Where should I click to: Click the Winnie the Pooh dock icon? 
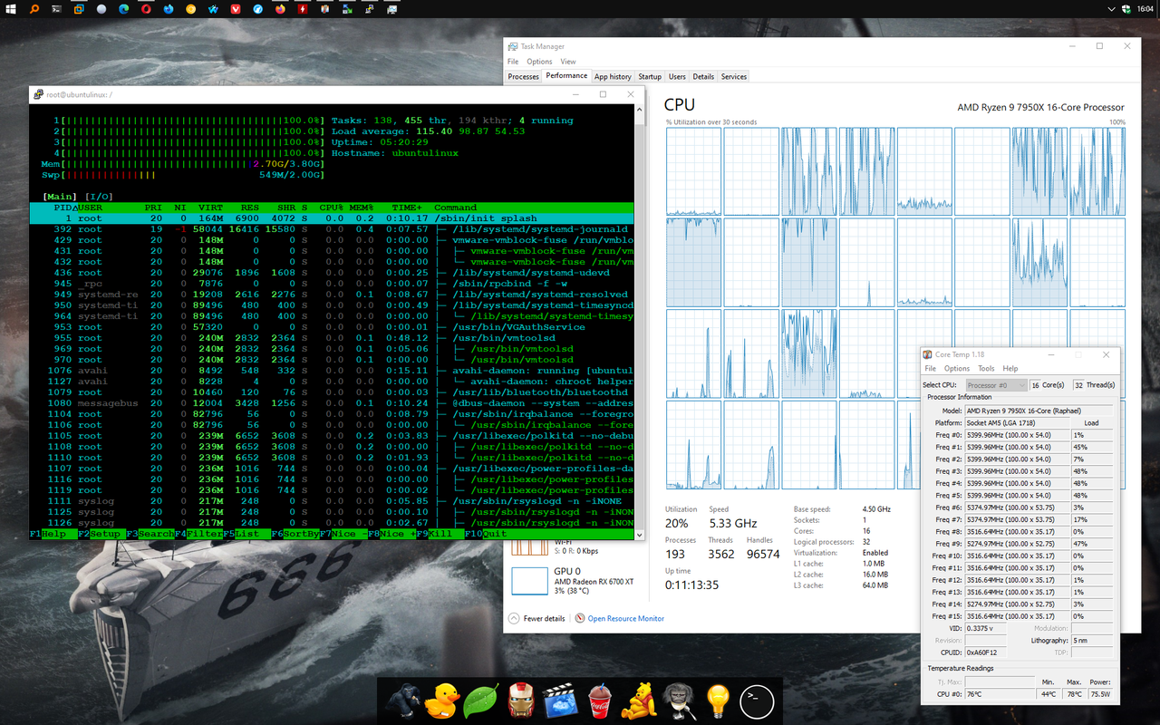[x=638, y=701]
